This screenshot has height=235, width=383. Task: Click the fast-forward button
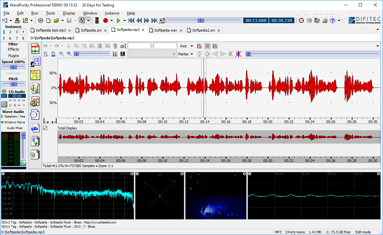(146, 21)
